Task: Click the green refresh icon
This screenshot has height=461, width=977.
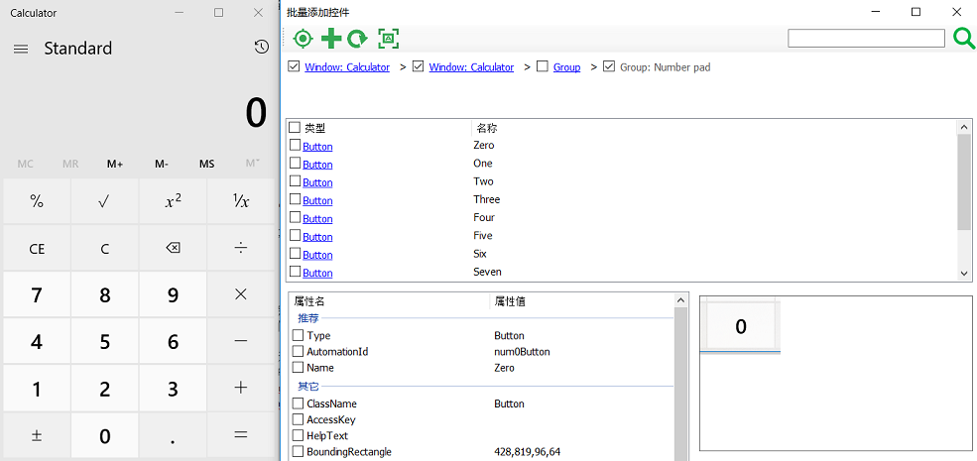Action: 357,39
